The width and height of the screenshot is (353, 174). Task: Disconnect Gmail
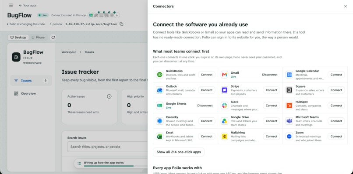tap(270, 75)
